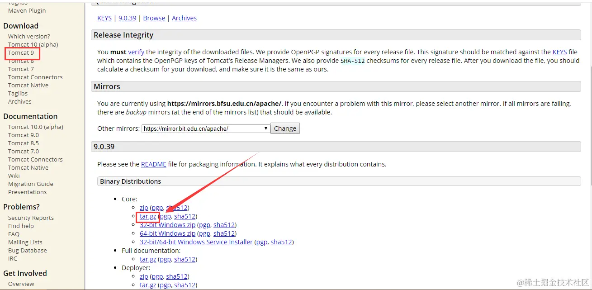This screenshot has width=592, height=290.
Task: Open pgp signature for 64-bit Windows zip
Action: pyautogui.click(x=204, y=233)
